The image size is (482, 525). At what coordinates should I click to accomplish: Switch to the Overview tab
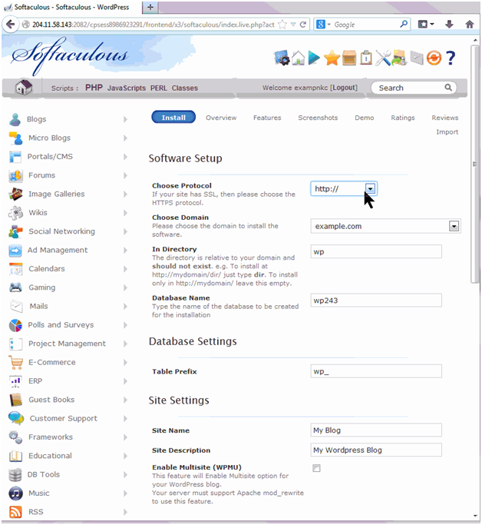point(221,118)
